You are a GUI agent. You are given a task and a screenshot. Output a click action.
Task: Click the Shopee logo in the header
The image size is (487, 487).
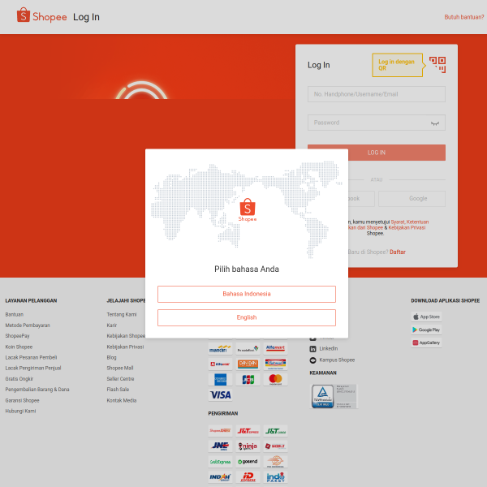[x=42, y=15]
